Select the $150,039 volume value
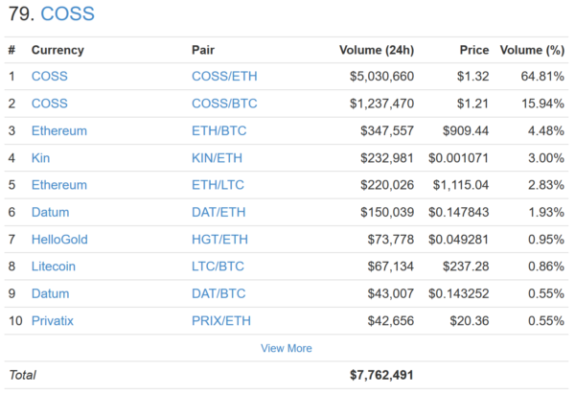575x395 pixels. tap(387, 212)
